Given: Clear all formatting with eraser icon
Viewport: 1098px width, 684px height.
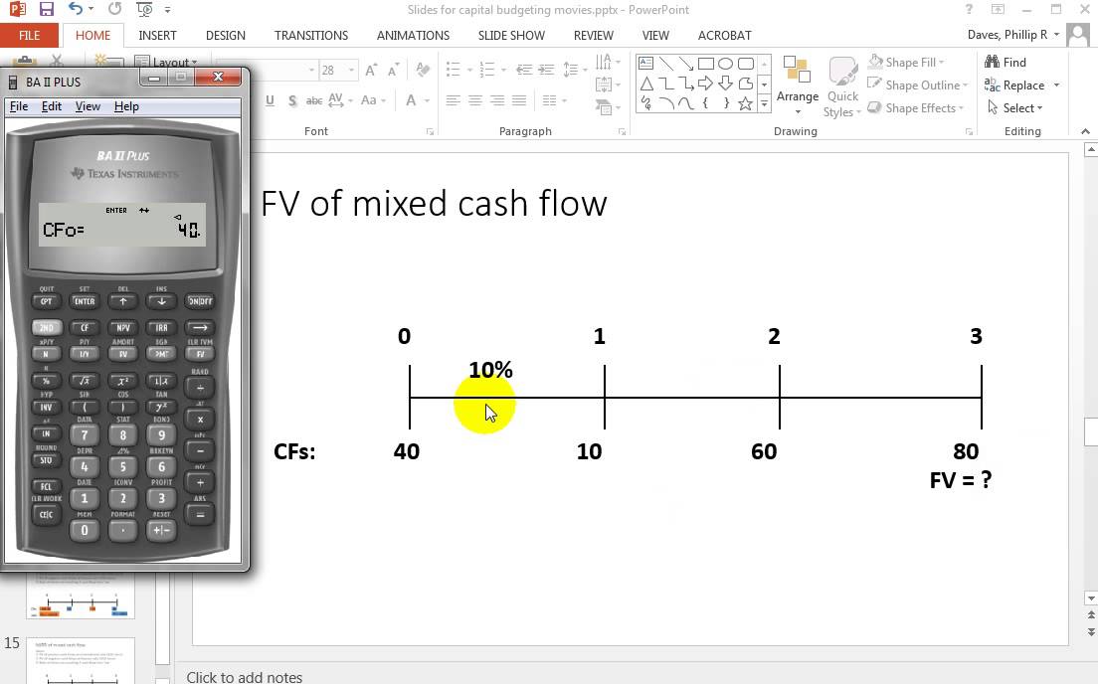Looking at the screenshot, I should [423, 70].
